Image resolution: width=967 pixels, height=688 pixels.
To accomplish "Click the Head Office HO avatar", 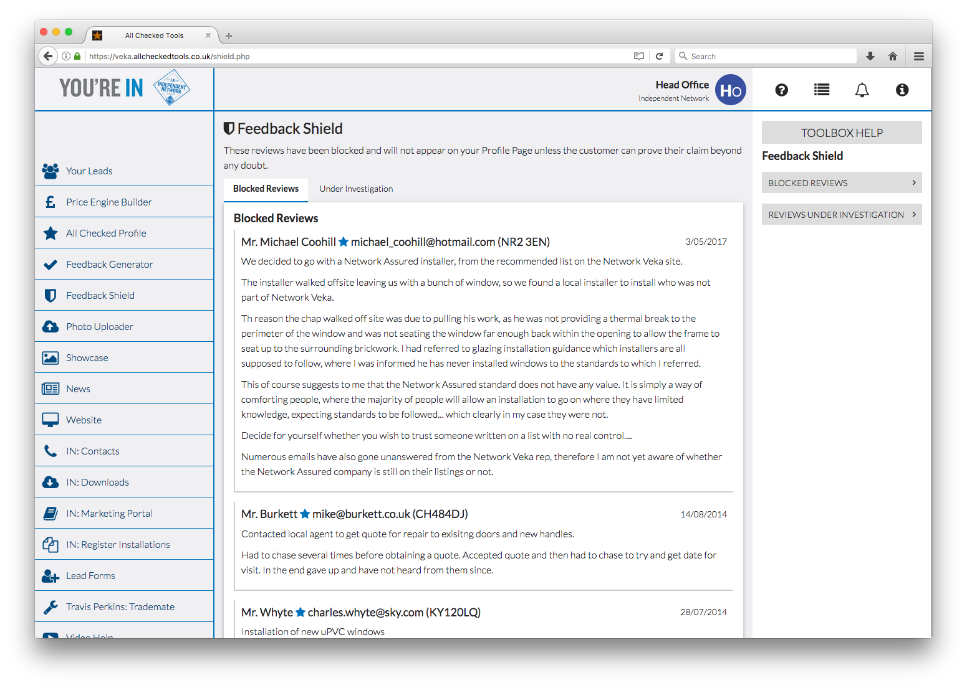I will pos(730,90).
